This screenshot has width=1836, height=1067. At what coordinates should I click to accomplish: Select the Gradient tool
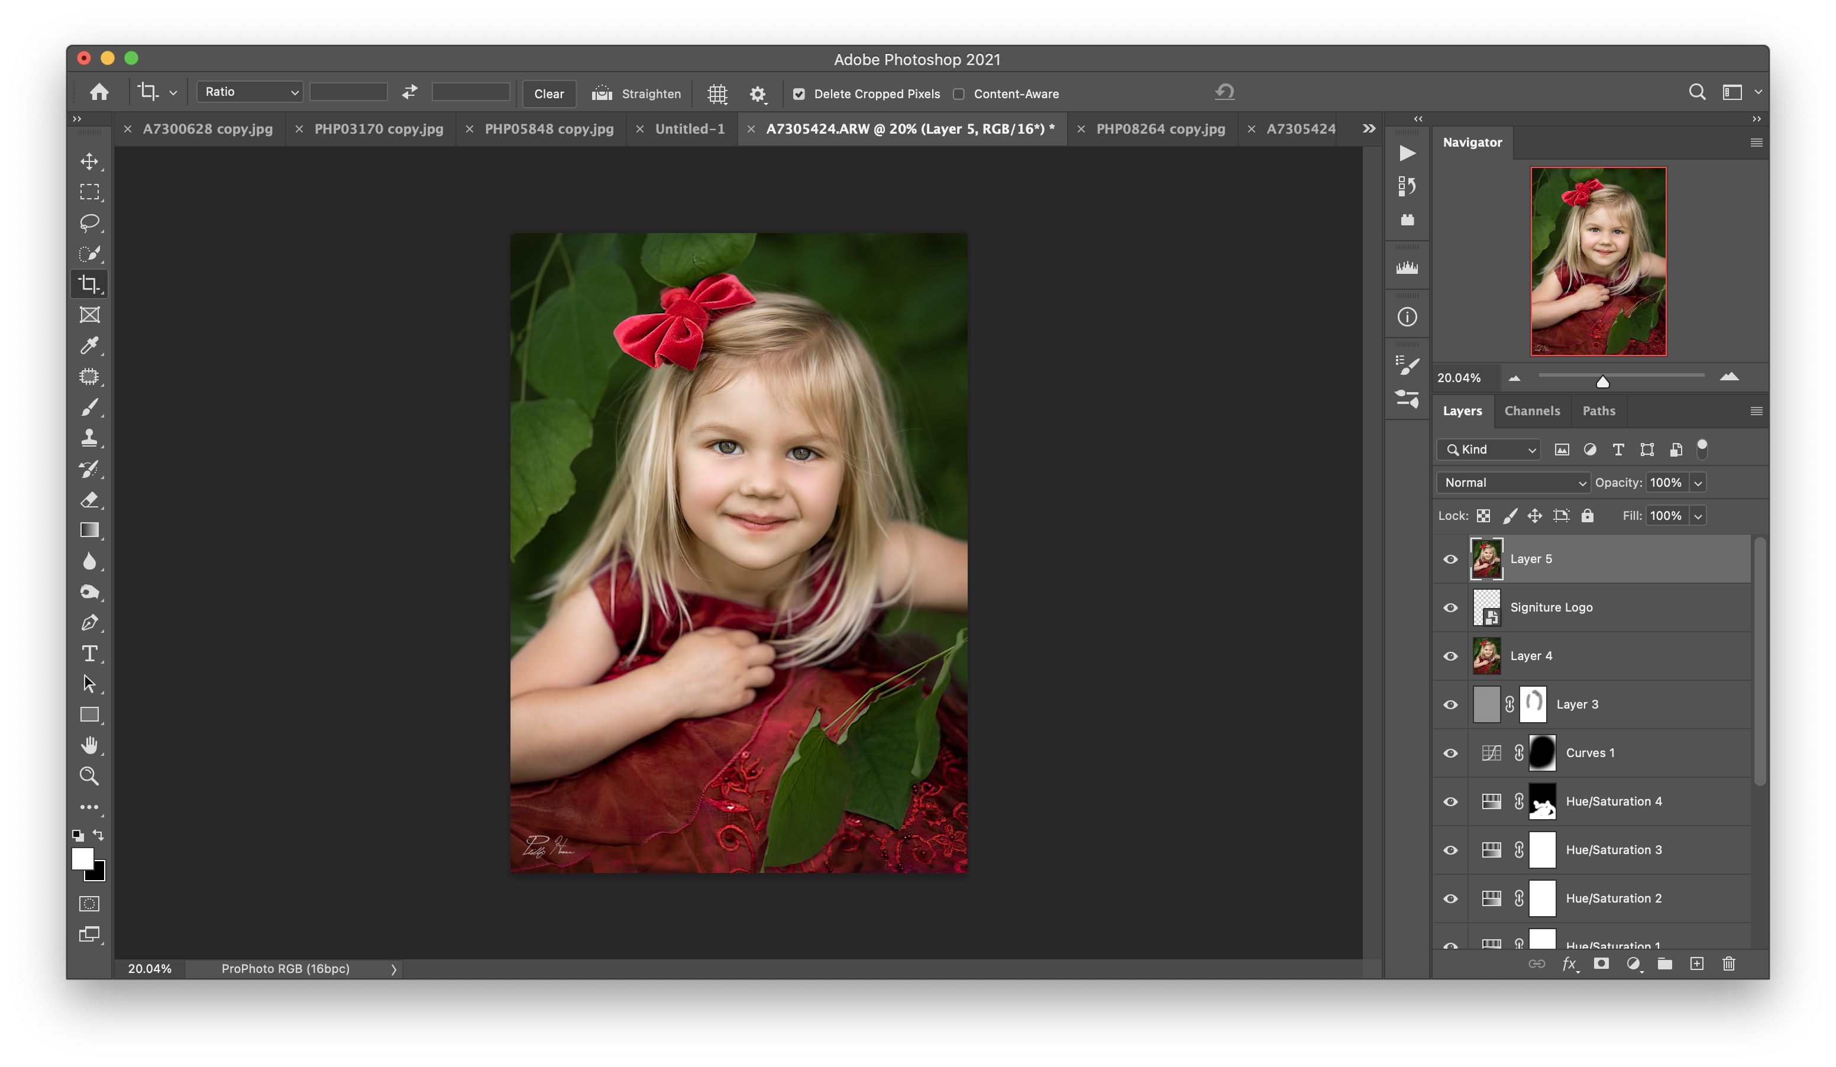point(90,530)
